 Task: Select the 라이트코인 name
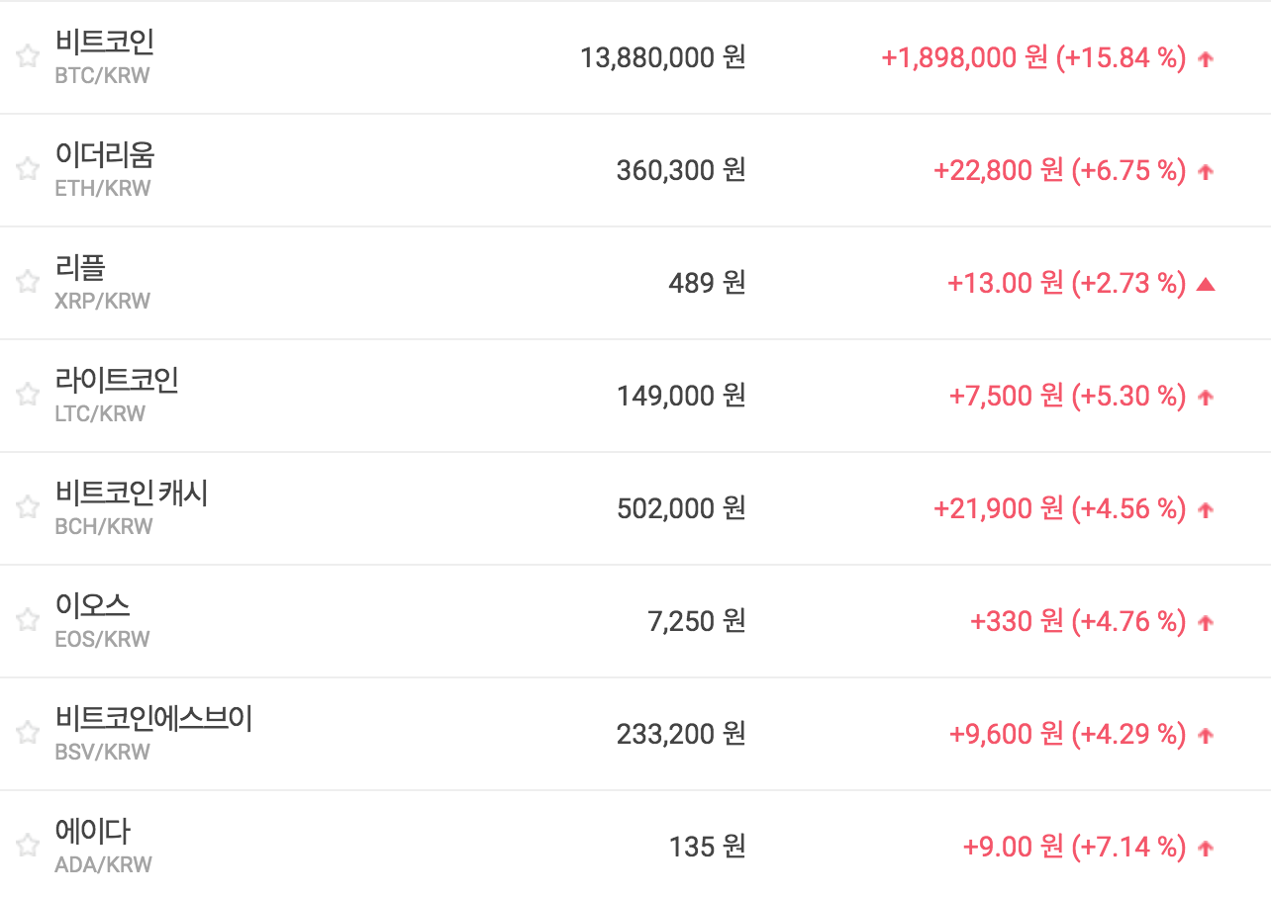117,381
